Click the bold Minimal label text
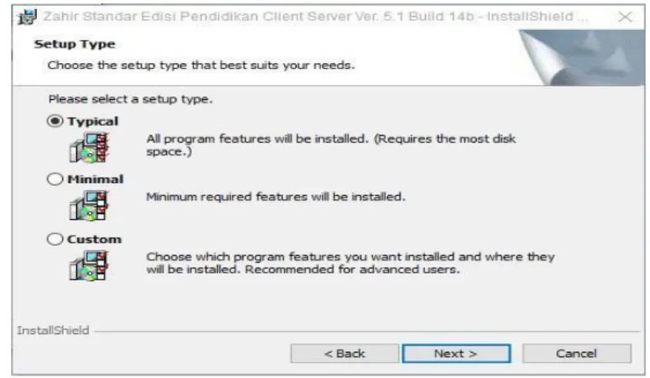 [x=95, y=179]
